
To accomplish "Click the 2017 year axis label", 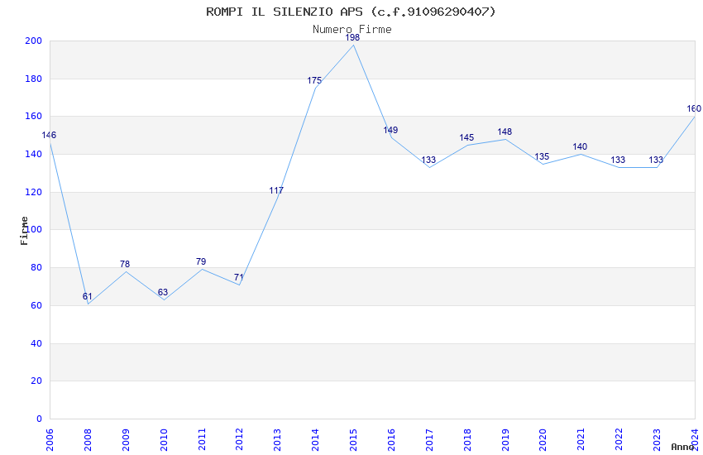I will coord(429,439).
